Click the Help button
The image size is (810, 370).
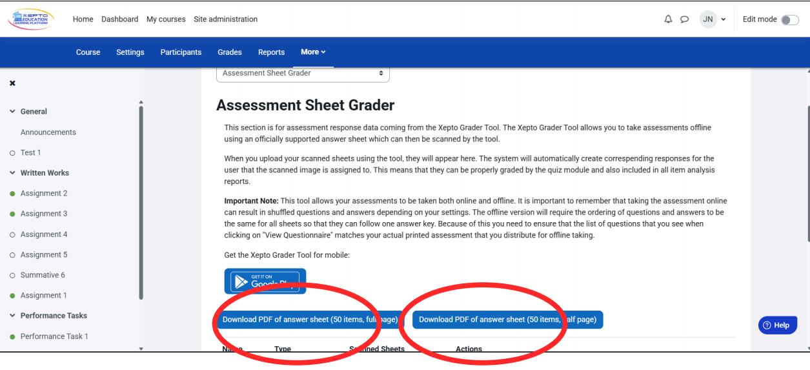click(778, 325)
